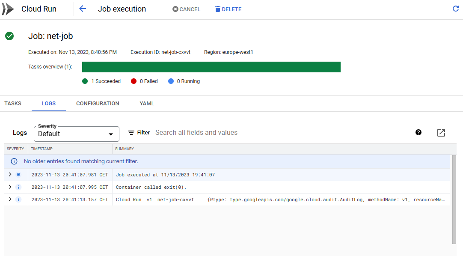Image resolution: width=463 pixels, height=256 pixels.
Task: Expand the 'Container called exit(0)' log entry
Action: click(10, 187)
